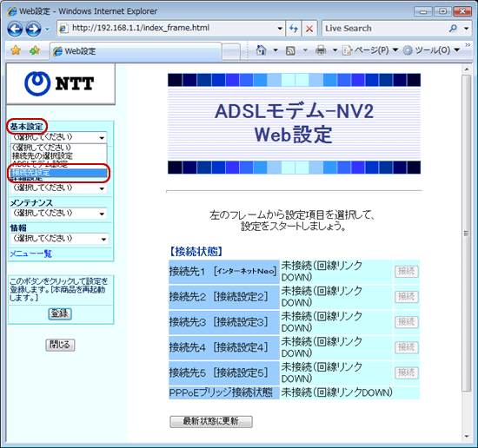Click the PPPoEブリッジ接続状態 label
This screenshot has width=478, height=448.
[221, 392]
